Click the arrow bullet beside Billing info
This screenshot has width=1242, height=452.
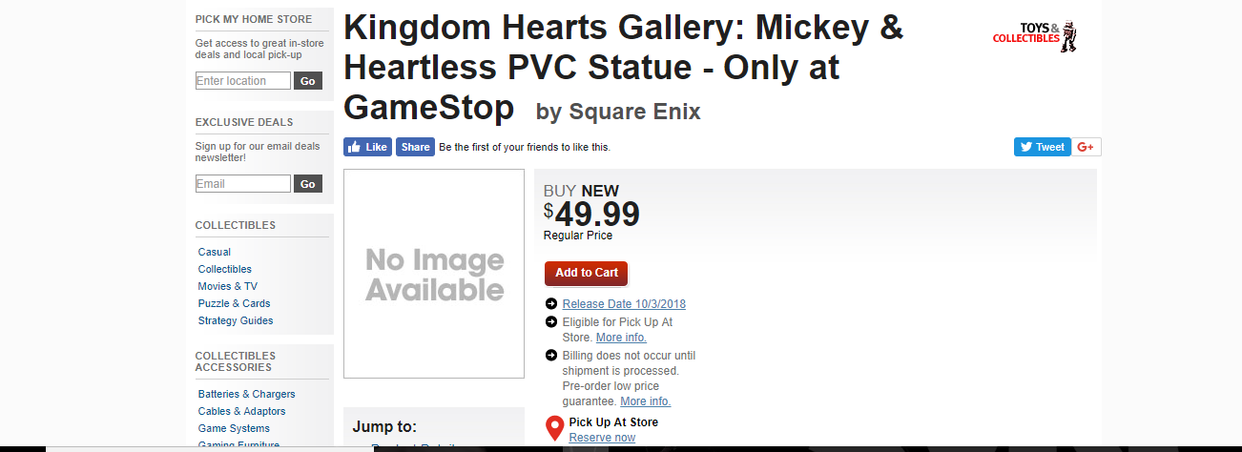[551, 356]
